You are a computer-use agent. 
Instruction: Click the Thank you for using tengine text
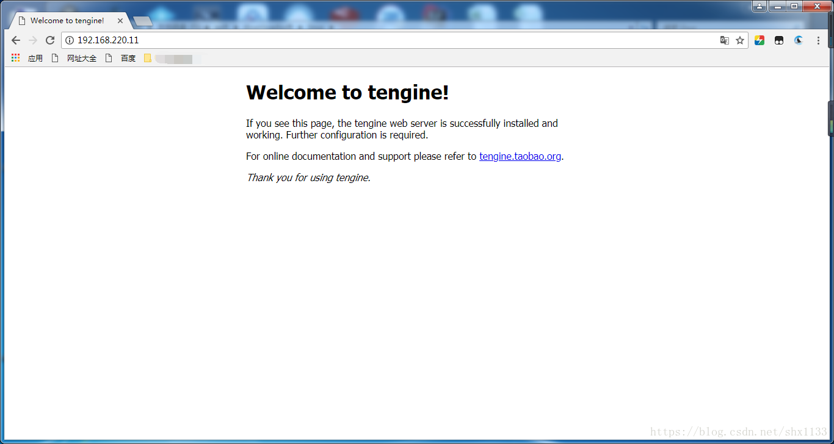(x=308, y=177)
